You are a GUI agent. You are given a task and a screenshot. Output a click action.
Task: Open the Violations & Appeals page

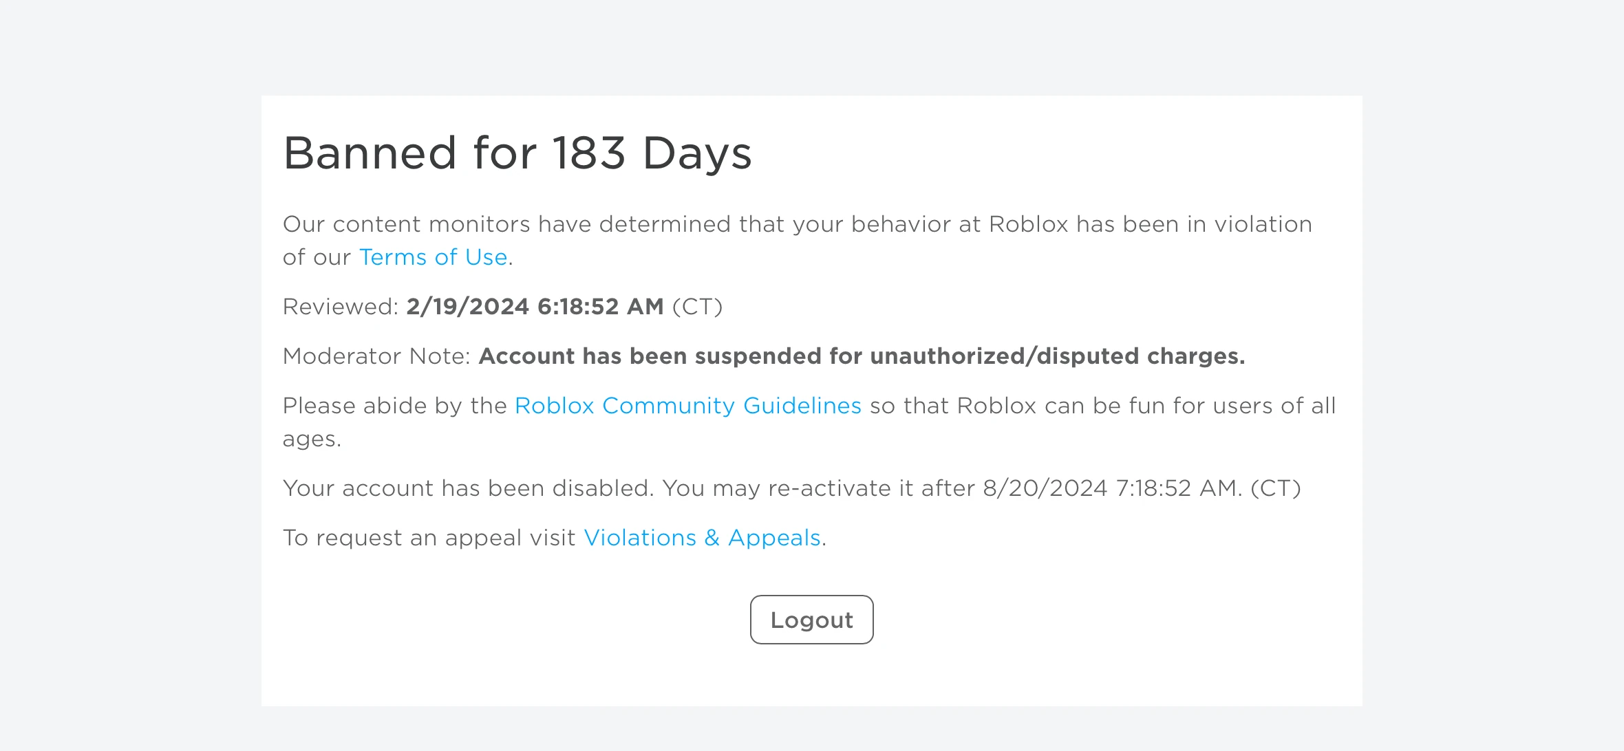[x=701, y=537]
